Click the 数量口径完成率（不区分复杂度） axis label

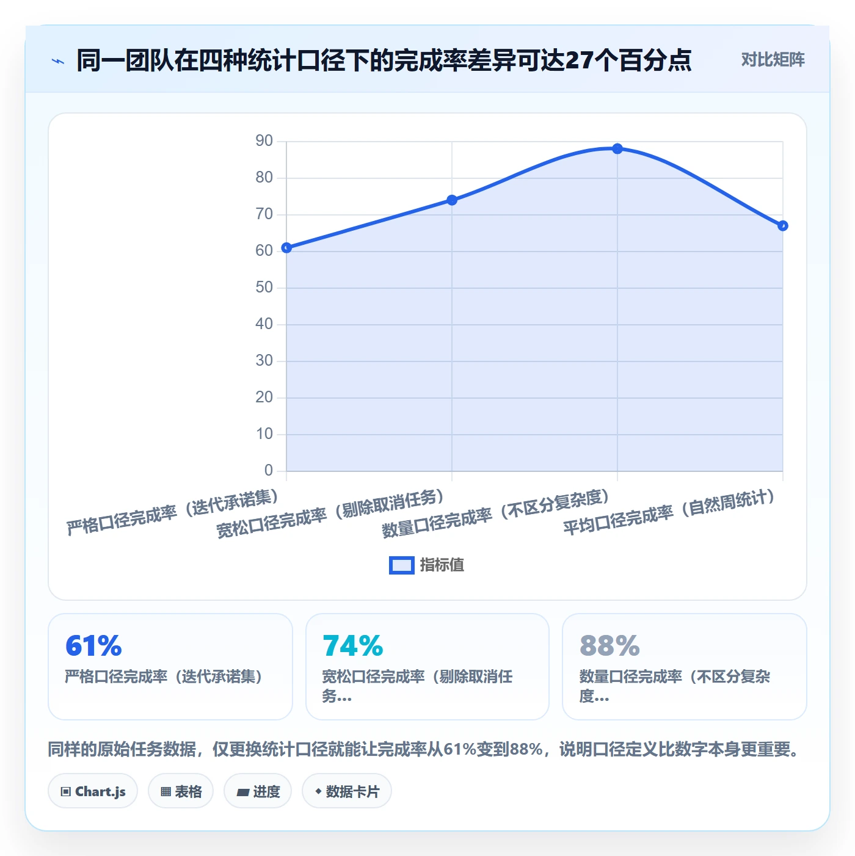pyautogui.click(x=496, y=514)
